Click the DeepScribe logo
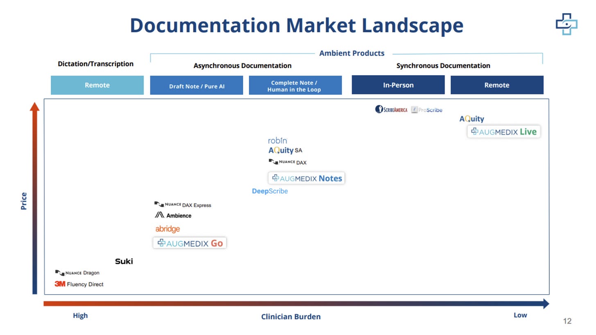 [x=270, y=191]
